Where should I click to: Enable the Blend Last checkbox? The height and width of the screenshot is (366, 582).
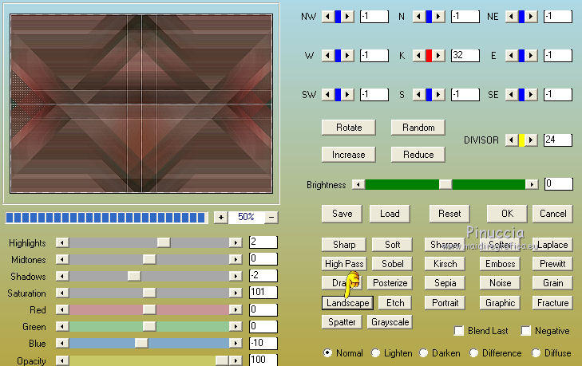pos(459,331)
